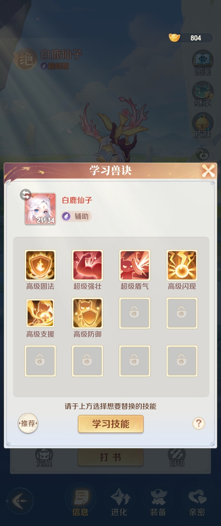The width and height of the screenshot is (221, 526).
Task: Select the 高级支援 skill icon
Action: click(40, 313)
